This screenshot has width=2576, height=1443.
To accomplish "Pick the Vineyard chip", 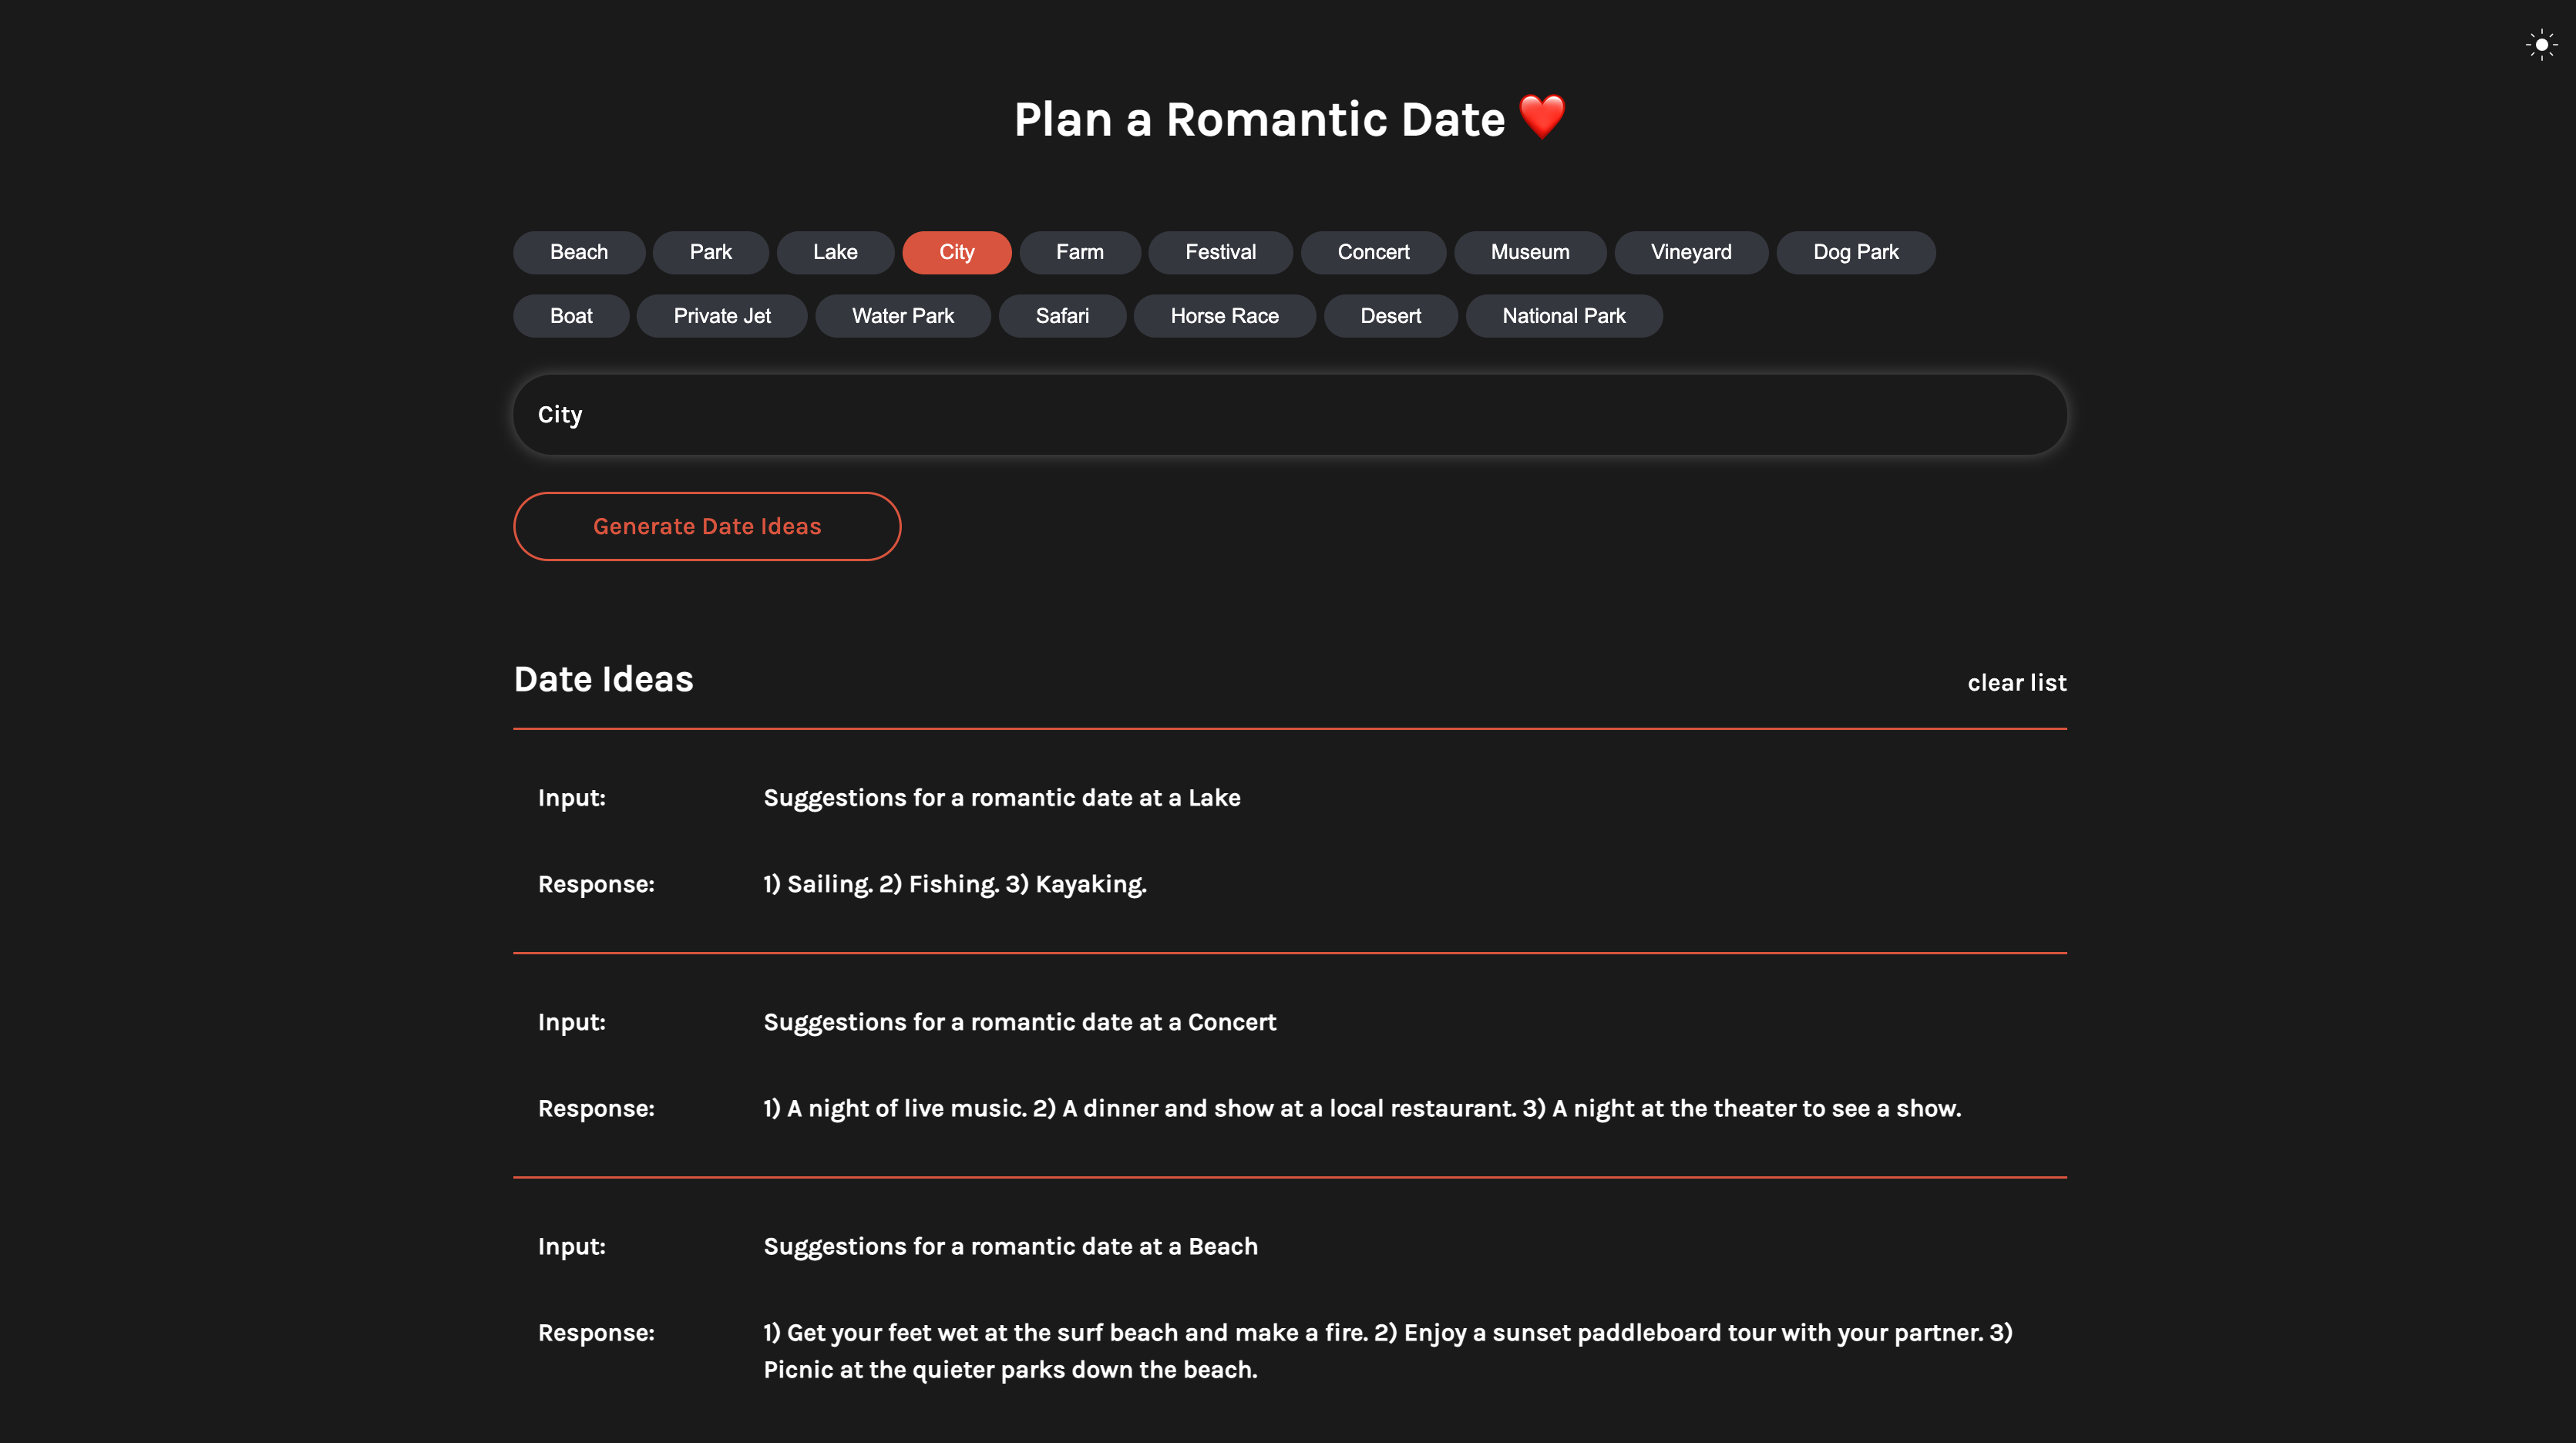I will pos(1690,252).
